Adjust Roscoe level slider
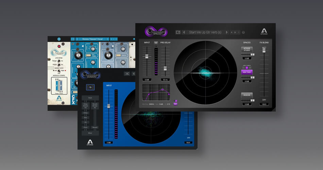This screenshot has width=323, height=170. tap(252, 100)
